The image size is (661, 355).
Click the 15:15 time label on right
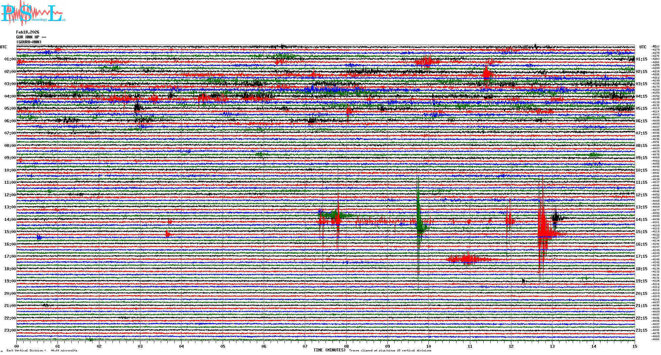[x=641, y=232]
